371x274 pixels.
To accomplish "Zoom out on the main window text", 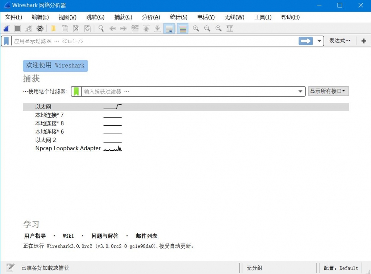I will pos(207,29).
